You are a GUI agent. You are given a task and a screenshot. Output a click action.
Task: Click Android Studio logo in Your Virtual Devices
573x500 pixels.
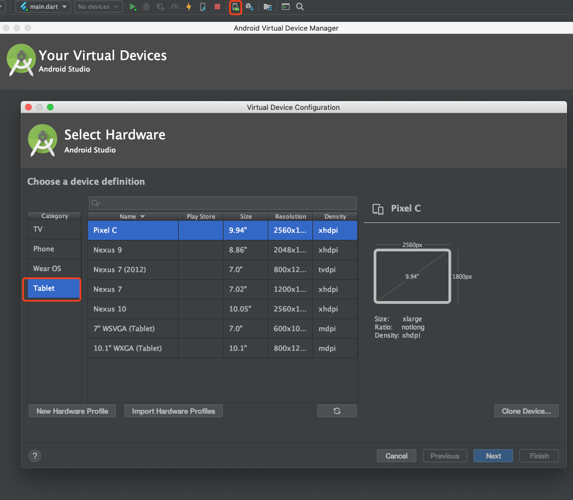click(21, 60)
